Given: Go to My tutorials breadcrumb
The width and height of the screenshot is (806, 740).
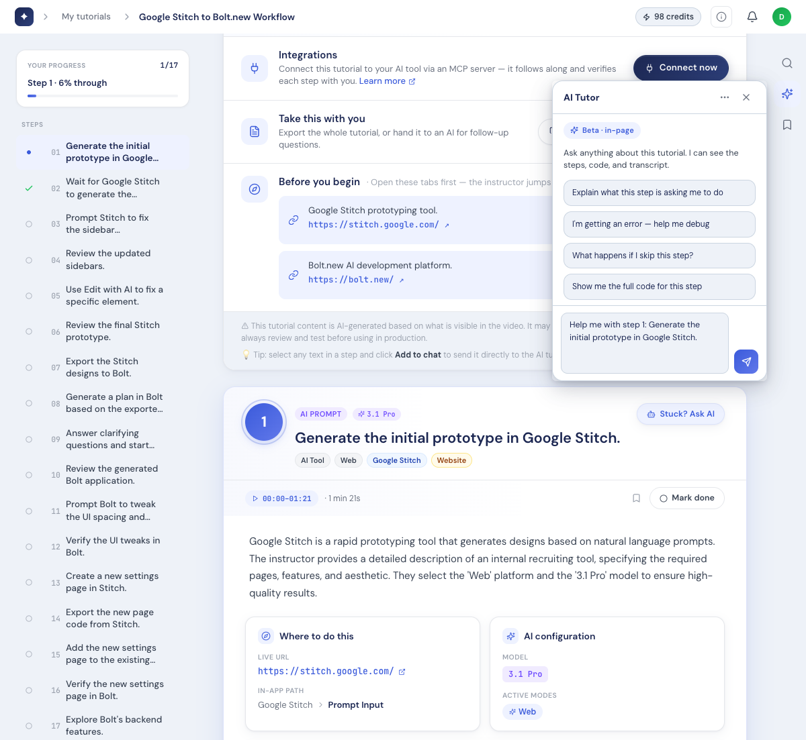Looking at the screenshot, I should point(86,17).
